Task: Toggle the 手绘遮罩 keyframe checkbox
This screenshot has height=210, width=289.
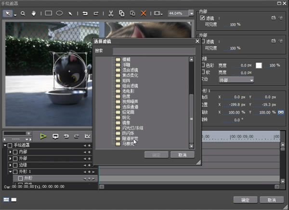Action: 10,145
